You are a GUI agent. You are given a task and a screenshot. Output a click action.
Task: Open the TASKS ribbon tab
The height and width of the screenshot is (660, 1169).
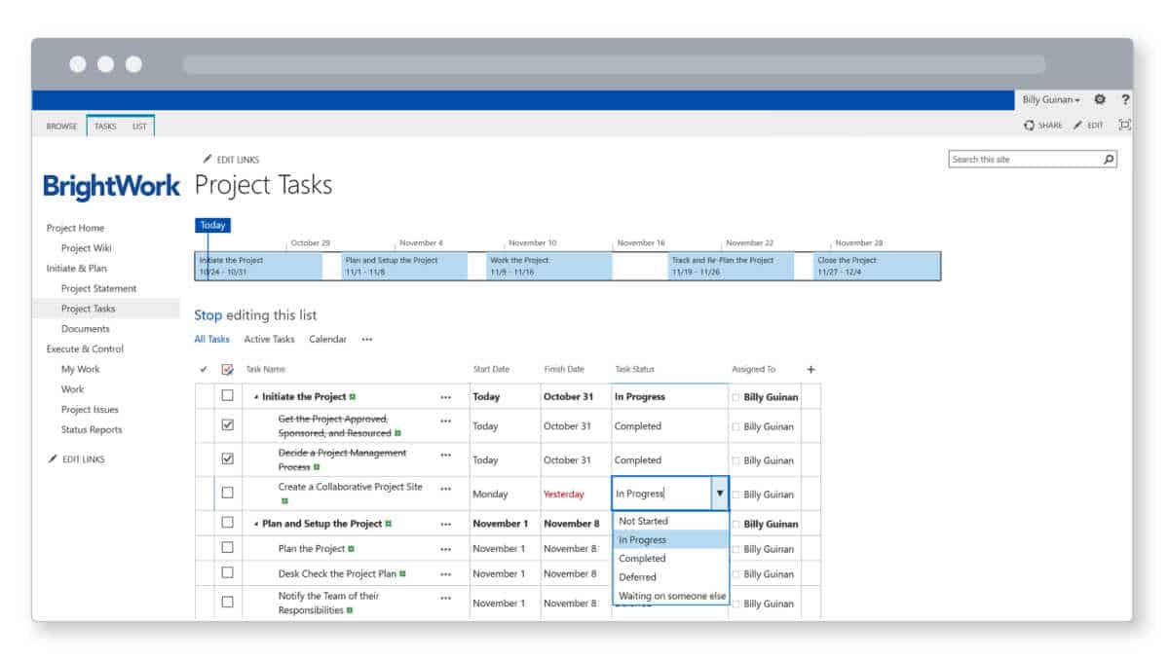coord(105,126)
